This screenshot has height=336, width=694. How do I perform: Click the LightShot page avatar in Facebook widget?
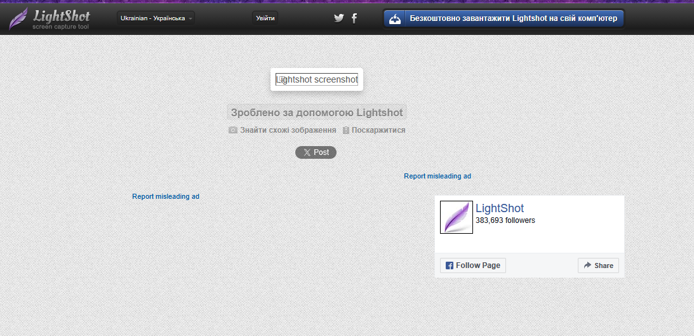457,217
